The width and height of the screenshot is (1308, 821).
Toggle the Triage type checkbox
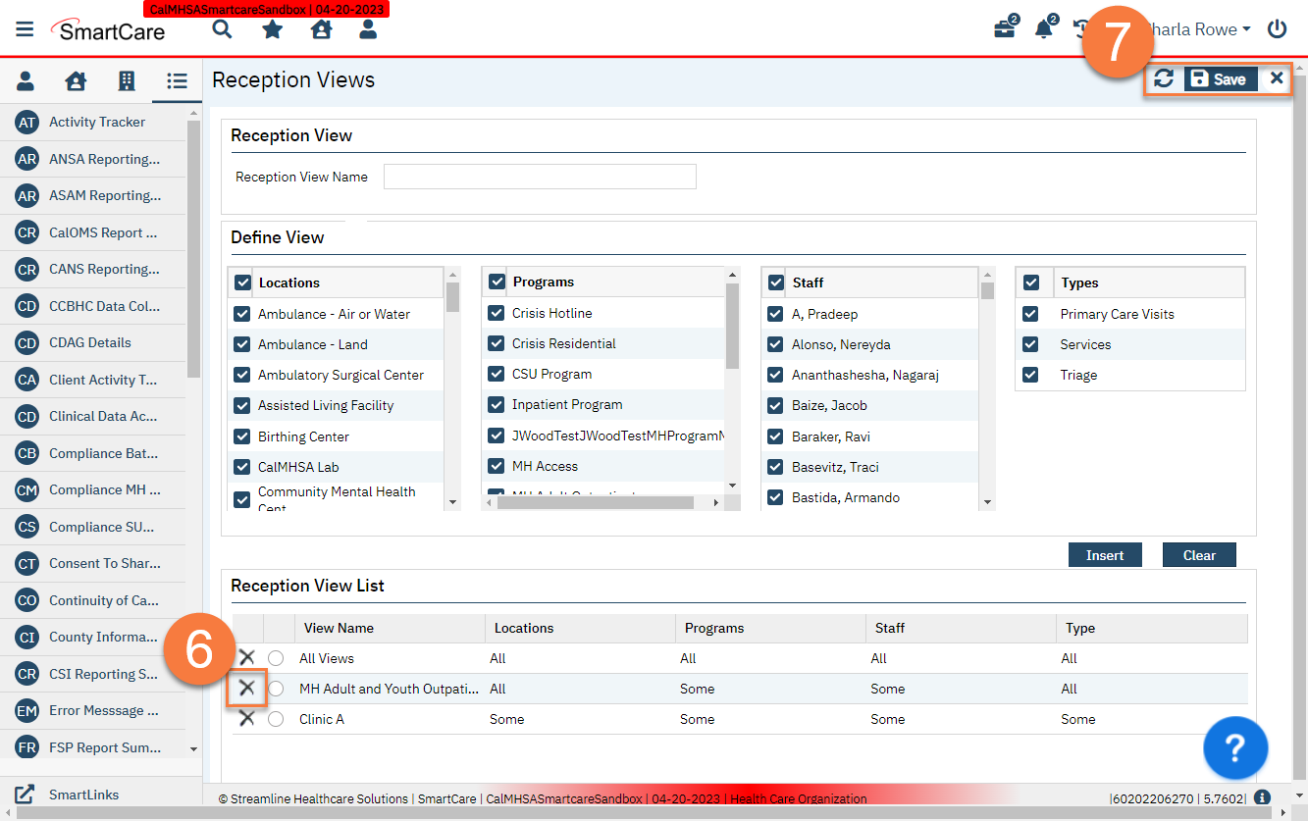point(1030,375)
